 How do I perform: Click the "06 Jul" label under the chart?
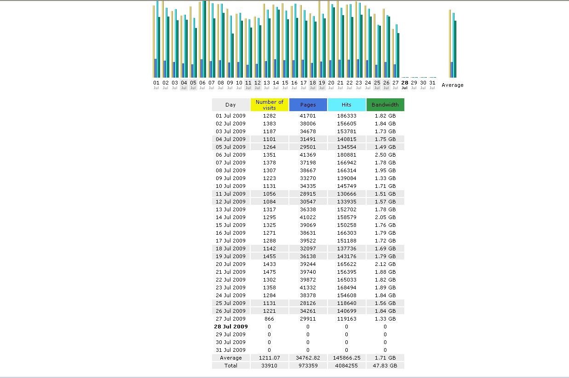pos(202,85)
